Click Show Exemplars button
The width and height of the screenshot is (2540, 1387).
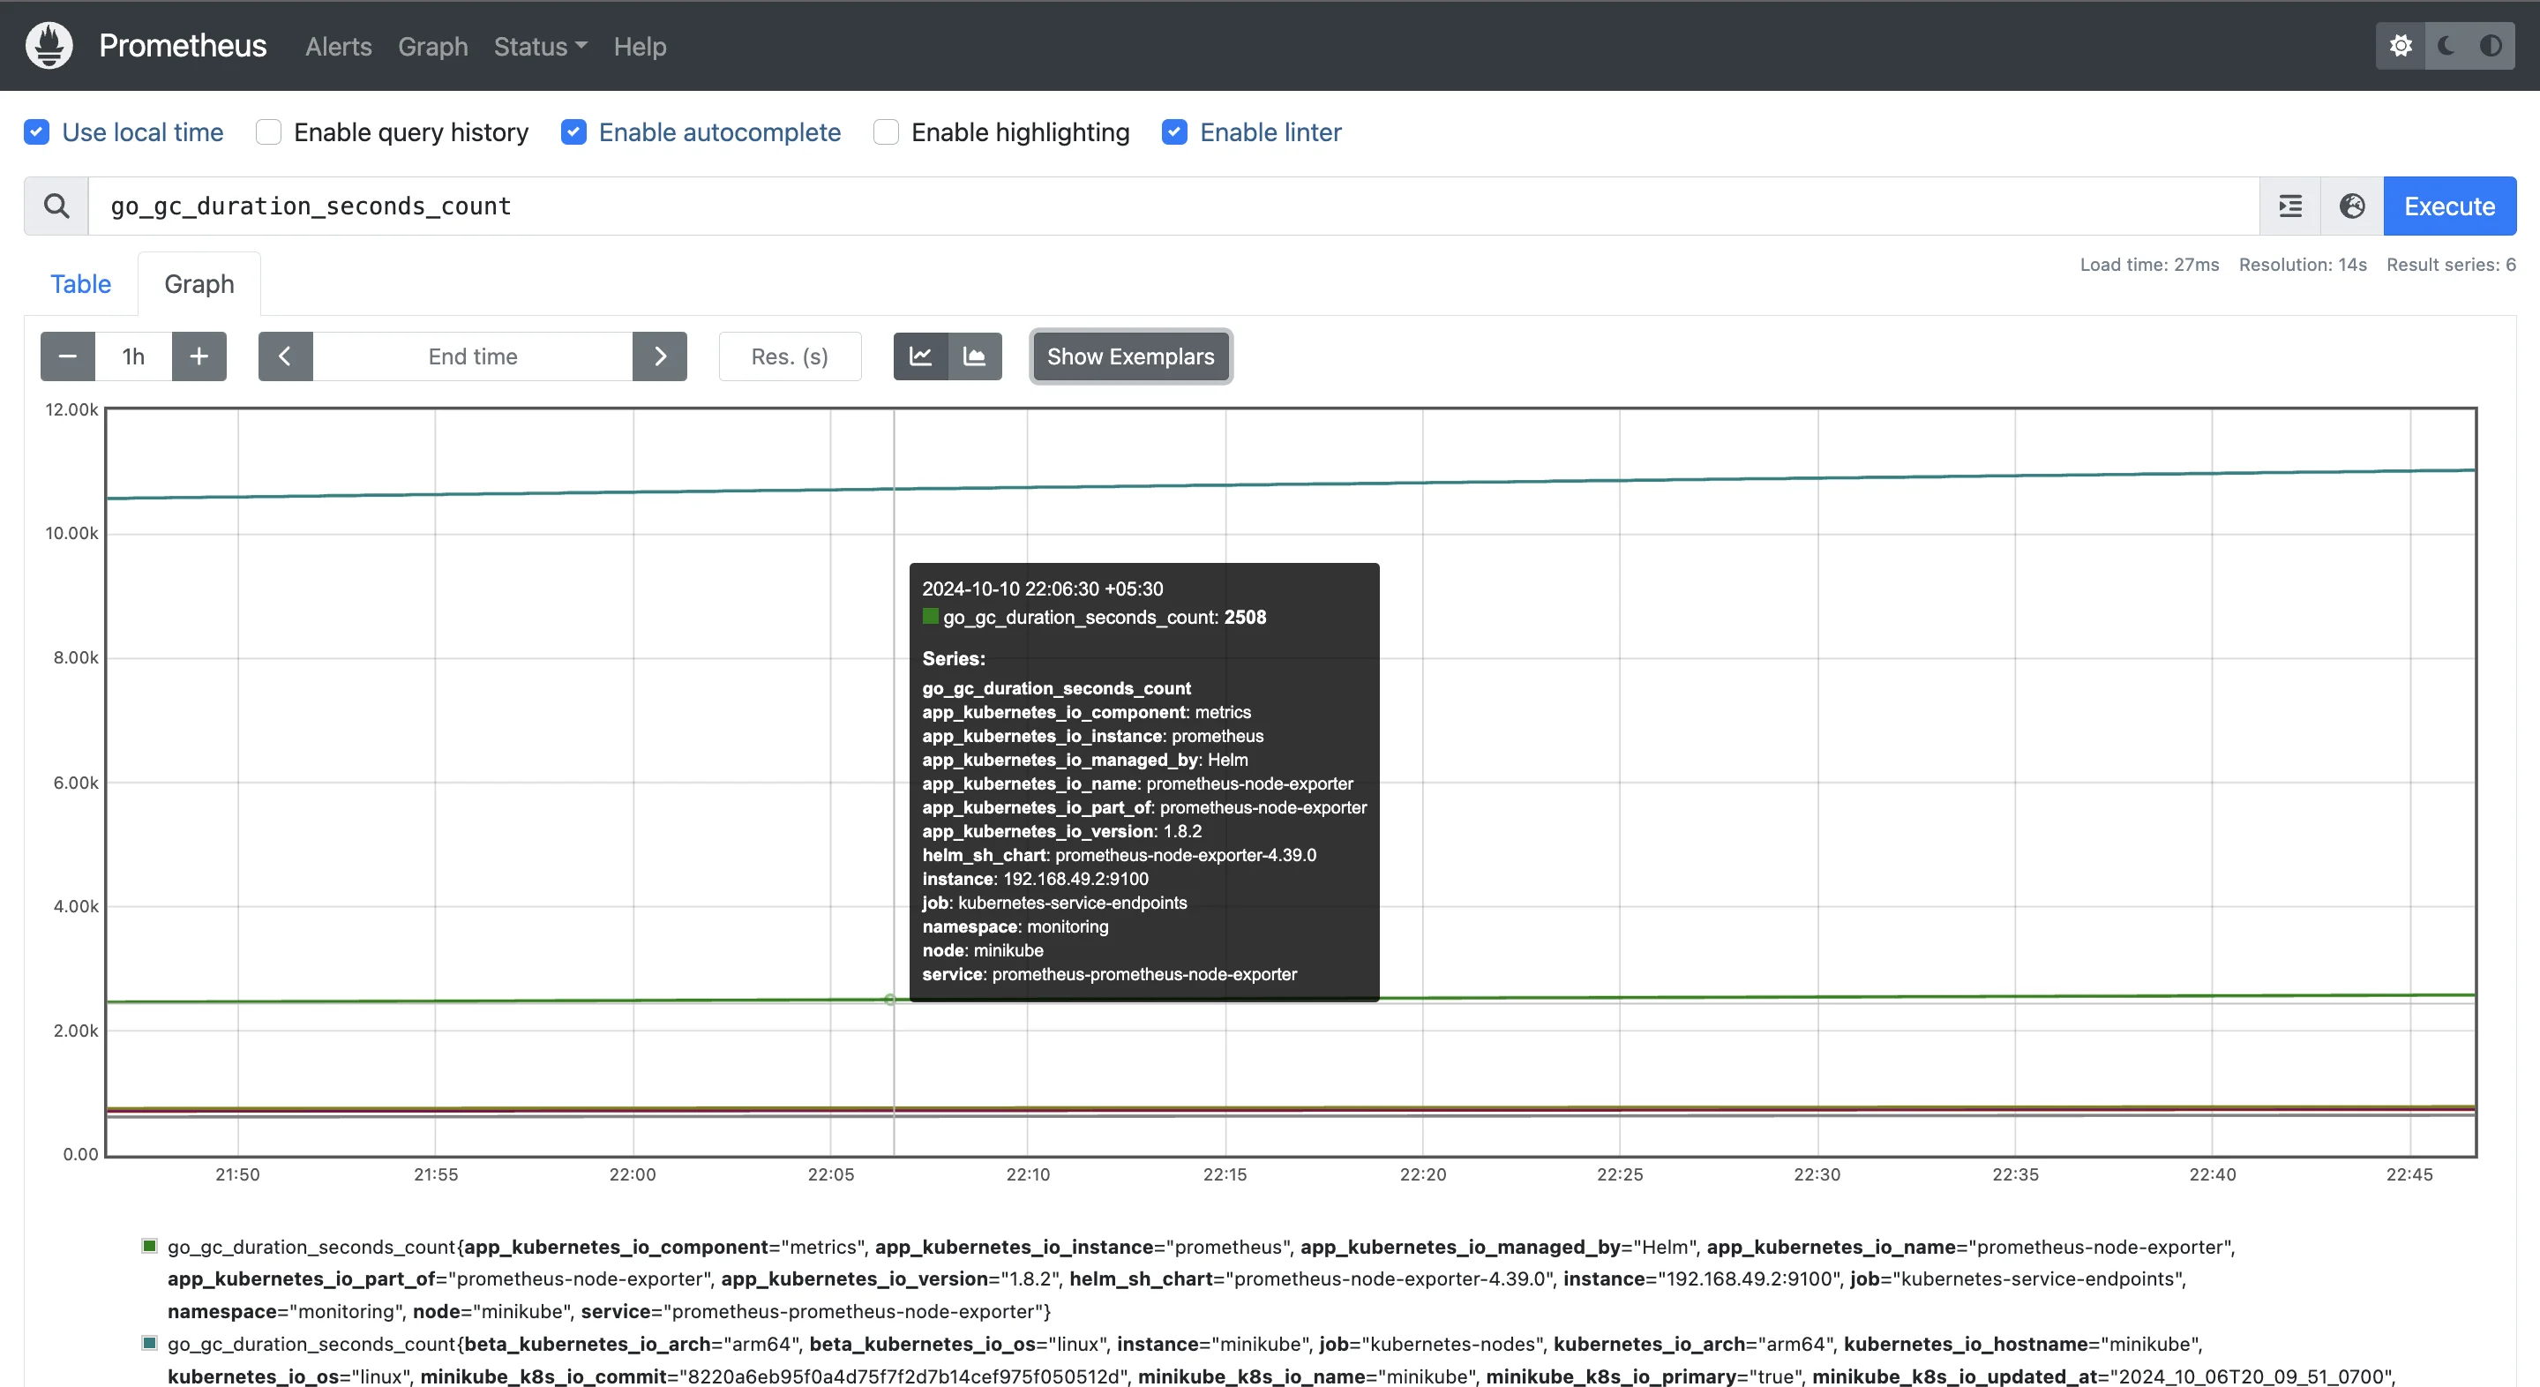(x=1131, y=356)
